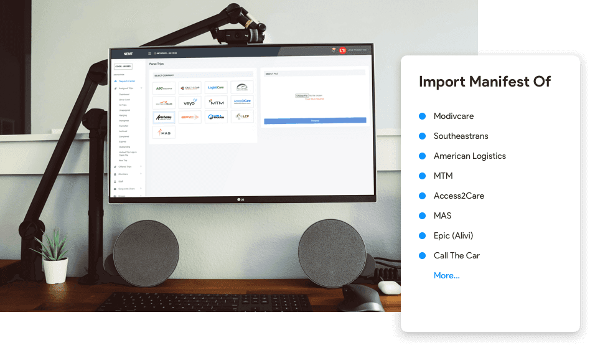Screen dimensions: 590x345
Task: Click Call The Car in the manifest list
Action: coord(456,256)
